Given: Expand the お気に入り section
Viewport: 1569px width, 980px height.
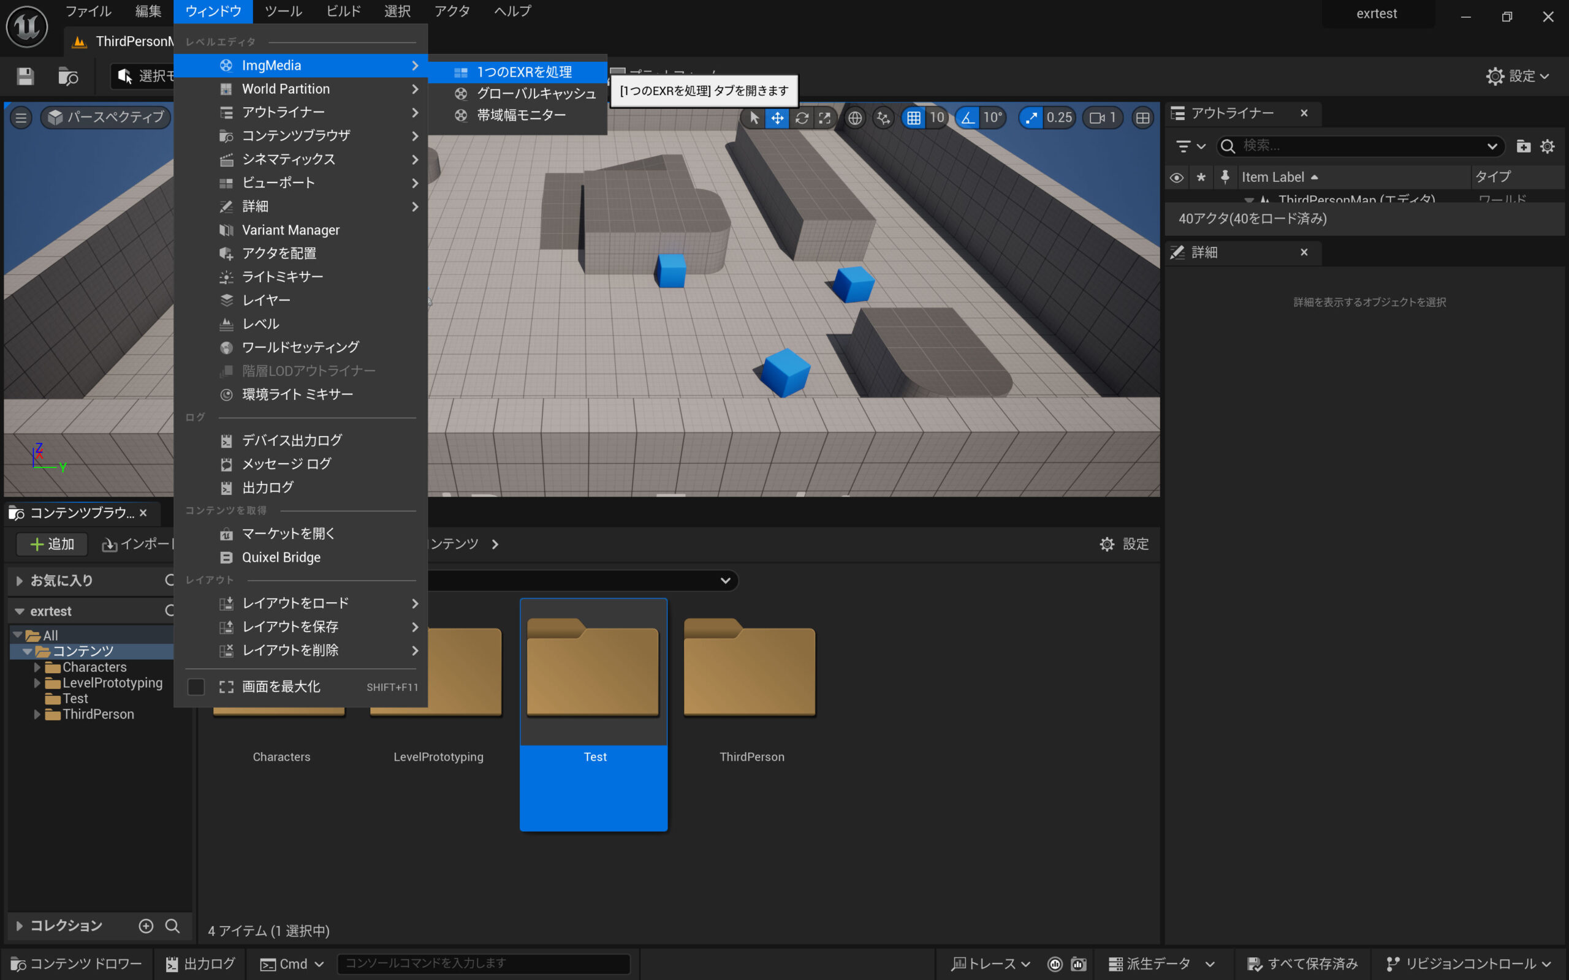Looking at the screenshot, I should pos(20,580).
